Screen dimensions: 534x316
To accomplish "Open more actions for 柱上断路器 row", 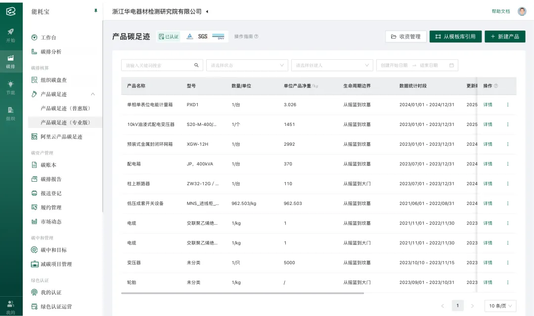I will click(x=507, y=184).
